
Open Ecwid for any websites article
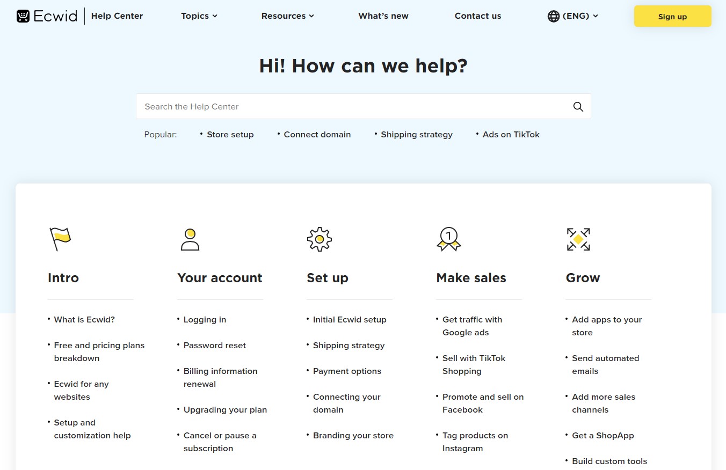(81, 391)
